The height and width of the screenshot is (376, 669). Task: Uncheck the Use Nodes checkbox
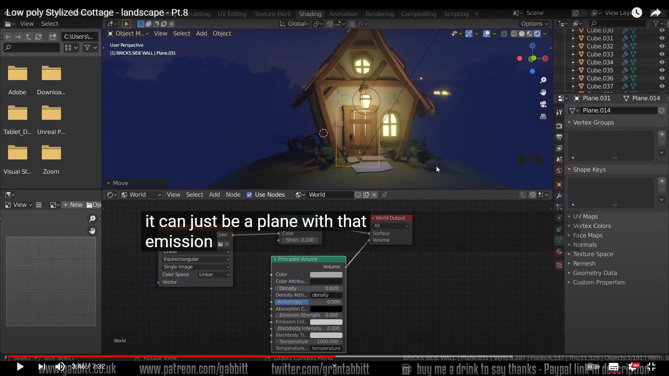click(249, 195)
